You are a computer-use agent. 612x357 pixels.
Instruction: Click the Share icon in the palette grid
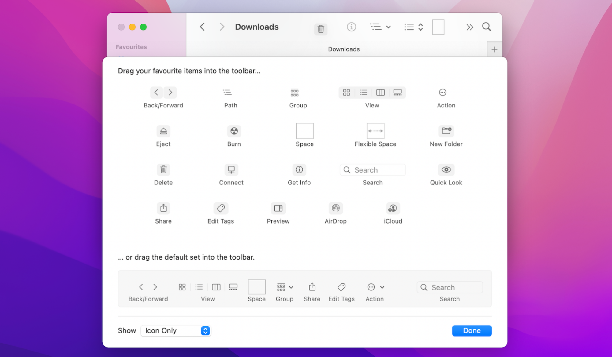click(163, 208)
